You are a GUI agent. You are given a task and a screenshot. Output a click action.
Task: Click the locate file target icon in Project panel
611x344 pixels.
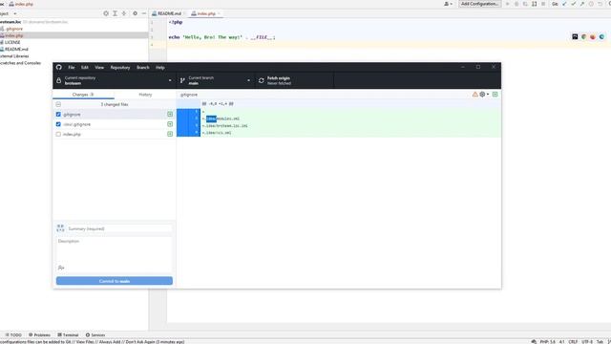[106, 13]
